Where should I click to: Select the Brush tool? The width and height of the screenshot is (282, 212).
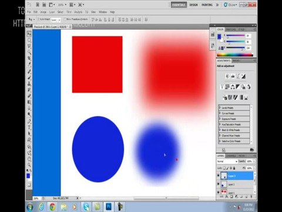[x=29, y=78]
